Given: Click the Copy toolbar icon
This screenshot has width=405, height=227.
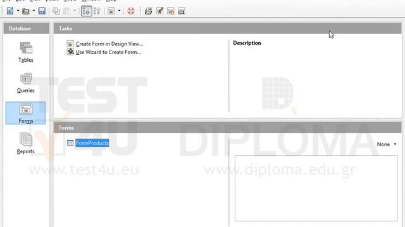Looking at the screenshot, I should [56, 11].
